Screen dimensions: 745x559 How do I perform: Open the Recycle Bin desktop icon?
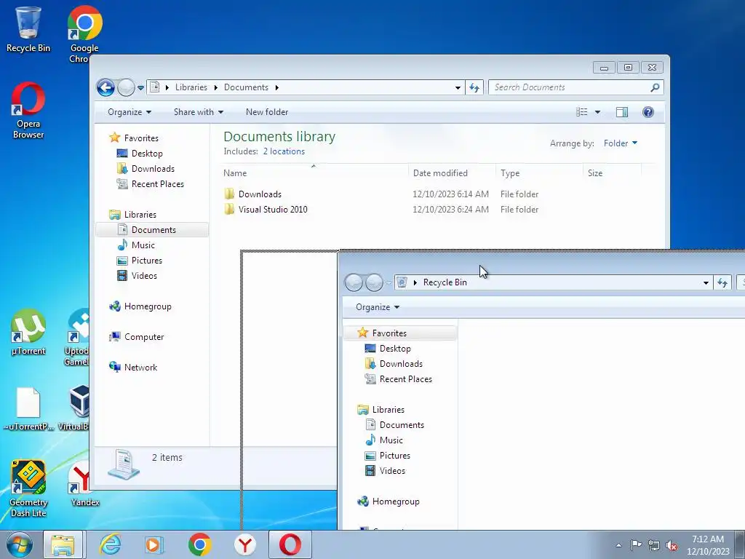point(28,29)
